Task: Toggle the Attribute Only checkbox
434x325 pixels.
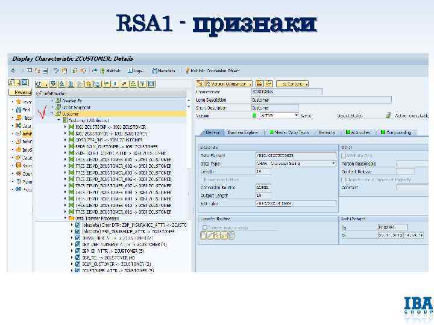Action: coord(344,156)
